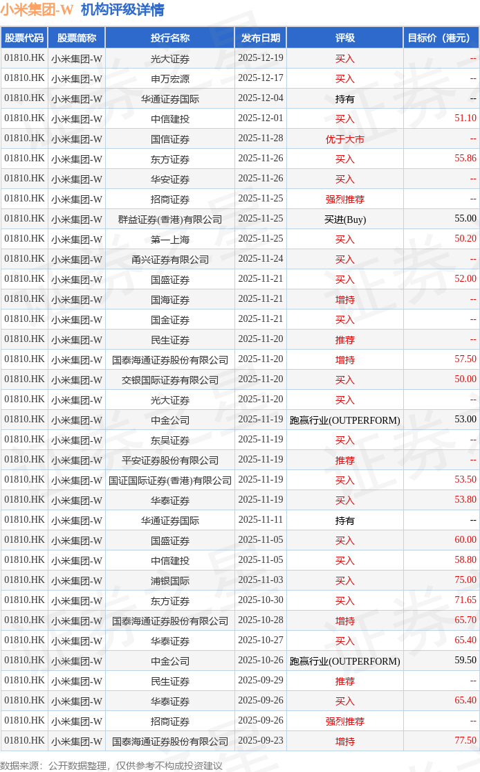Click target price 65.70
The height and width of the screenshot is (772, 480).
[x=465, y=620]
